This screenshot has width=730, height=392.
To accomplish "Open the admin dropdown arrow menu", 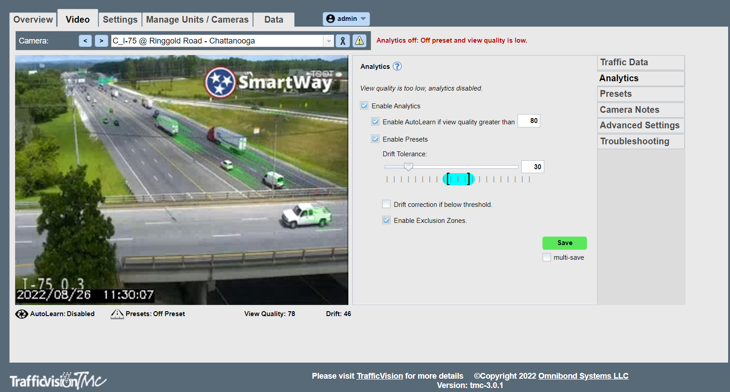I will [363, 19].
